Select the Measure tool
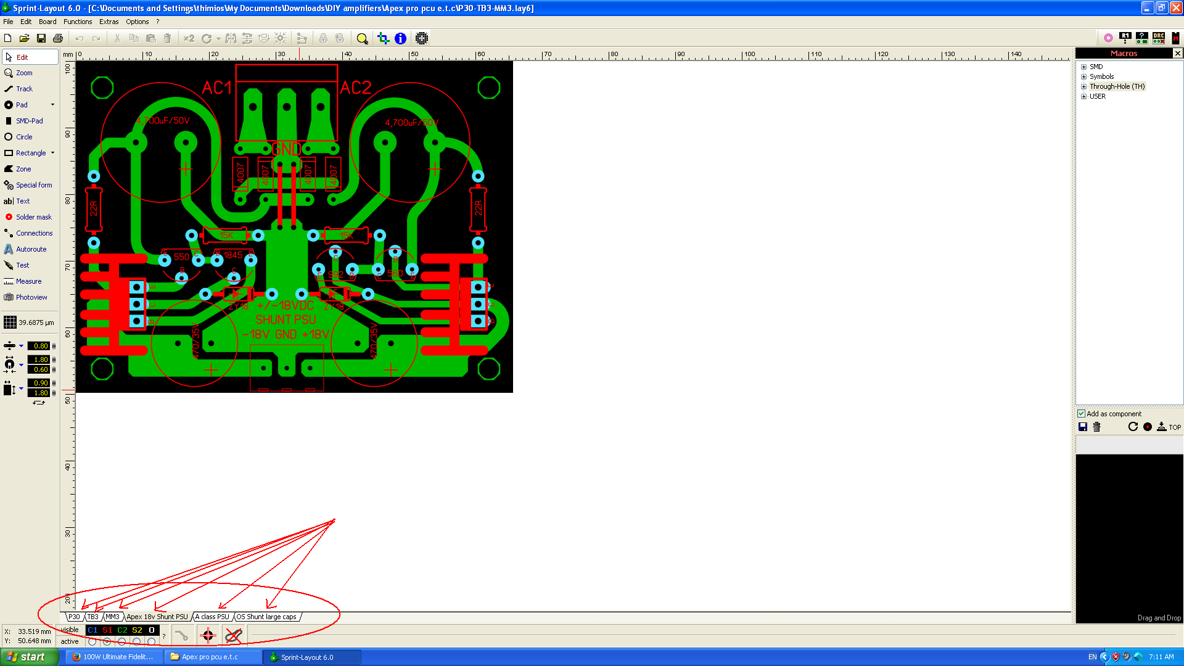This screenshot has height=666, width=1184. coord(30,281)
